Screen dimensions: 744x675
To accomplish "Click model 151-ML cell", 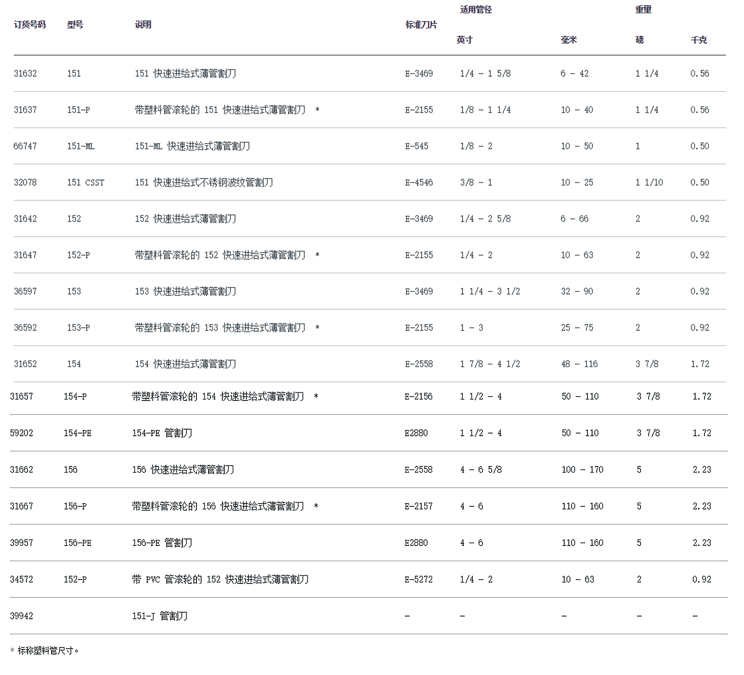I will (x=81, y=146).
